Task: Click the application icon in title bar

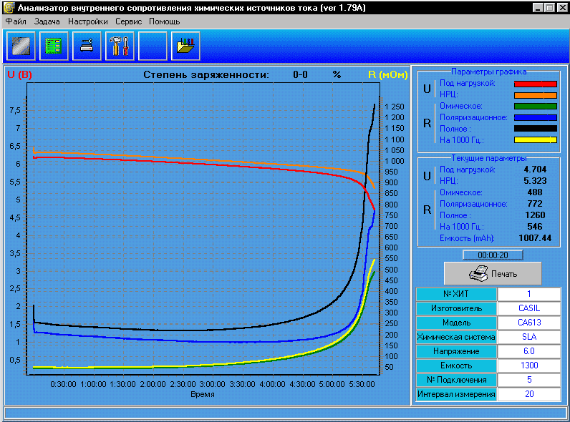Action: click(x=9, y=8)
